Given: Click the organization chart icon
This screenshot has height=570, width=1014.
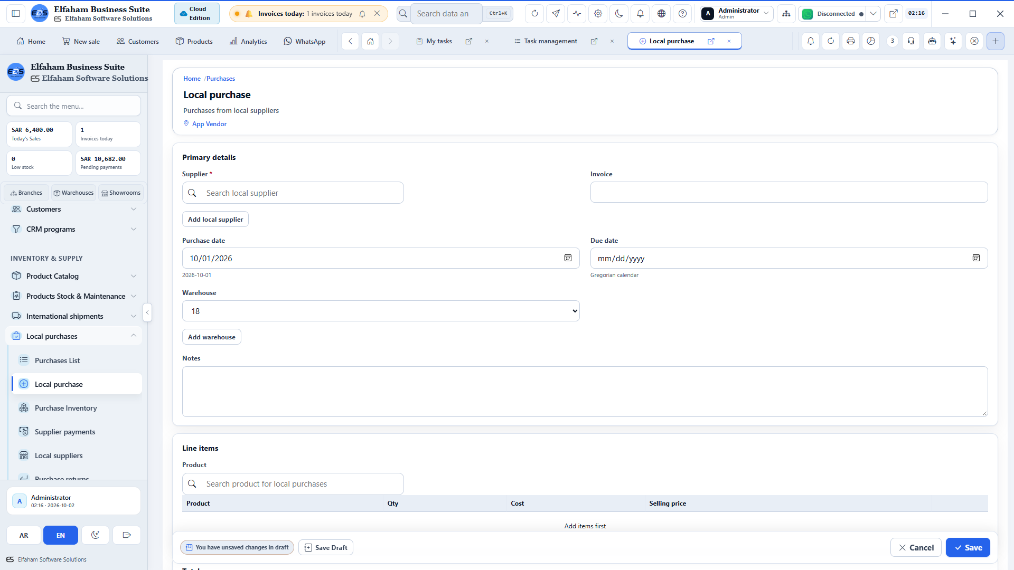Looking at the screenshot, I should click(786, 14).
